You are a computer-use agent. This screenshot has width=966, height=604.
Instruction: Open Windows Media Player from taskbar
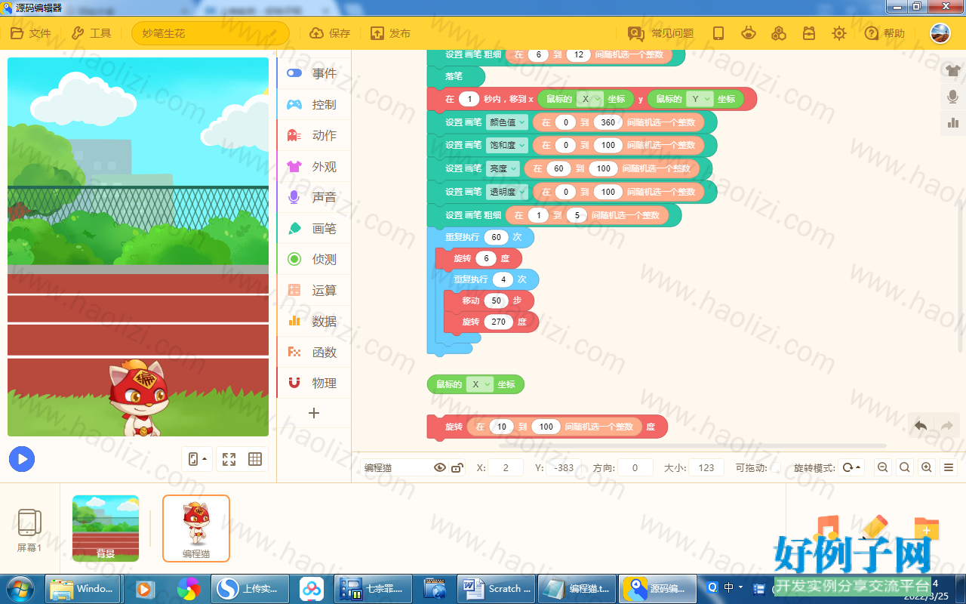click(x=145, y=588)
